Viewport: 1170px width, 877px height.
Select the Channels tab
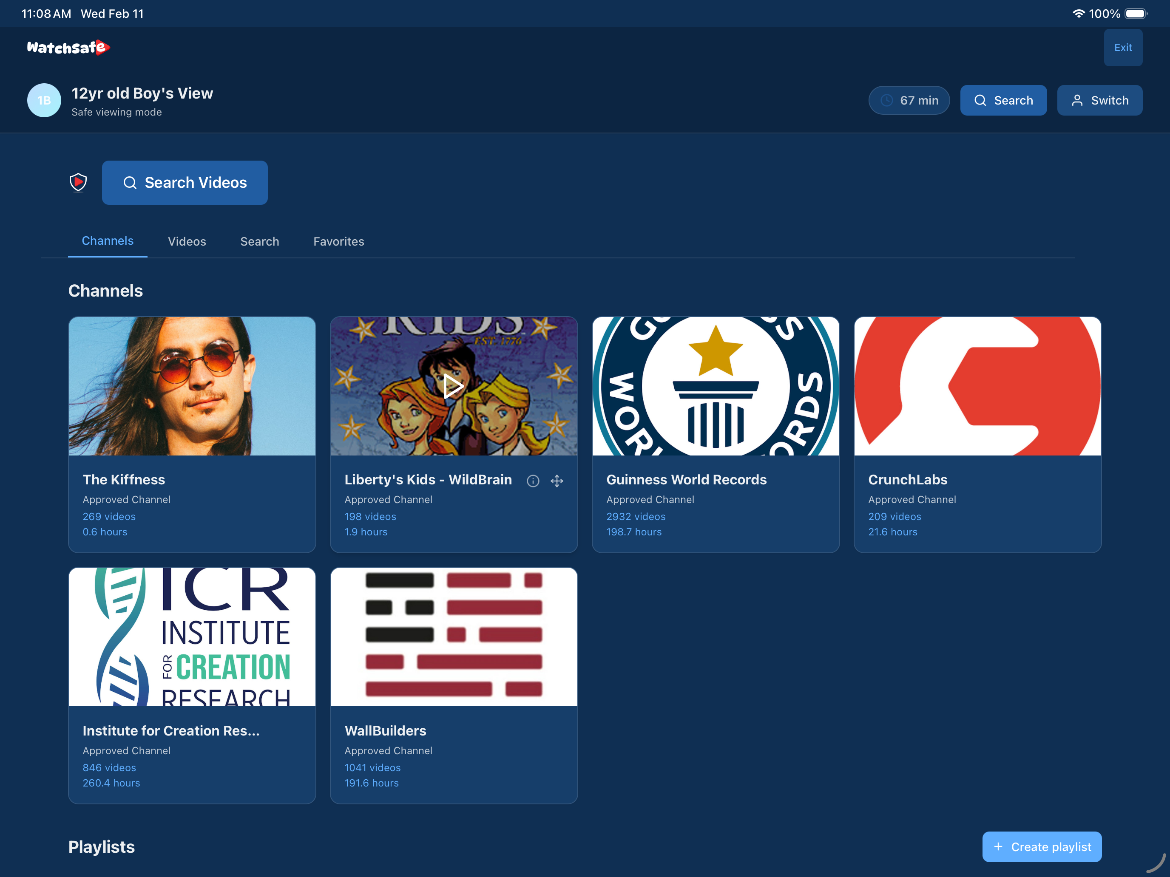108,241
